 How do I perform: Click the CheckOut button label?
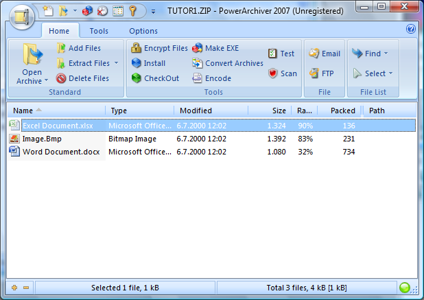coord(161,78)
